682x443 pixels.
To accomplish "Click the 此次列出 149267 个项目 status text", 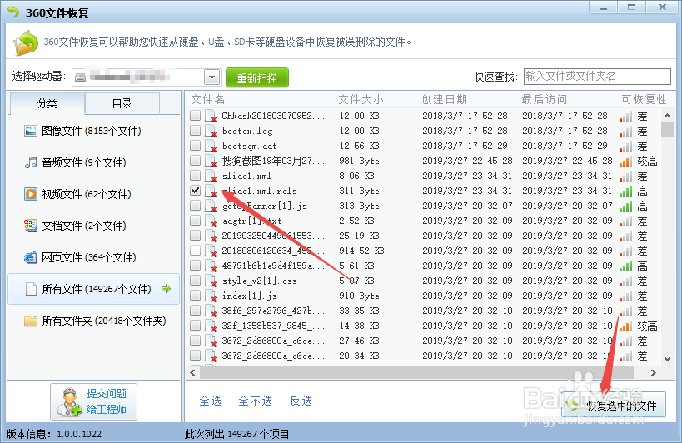I will [237, 434].
